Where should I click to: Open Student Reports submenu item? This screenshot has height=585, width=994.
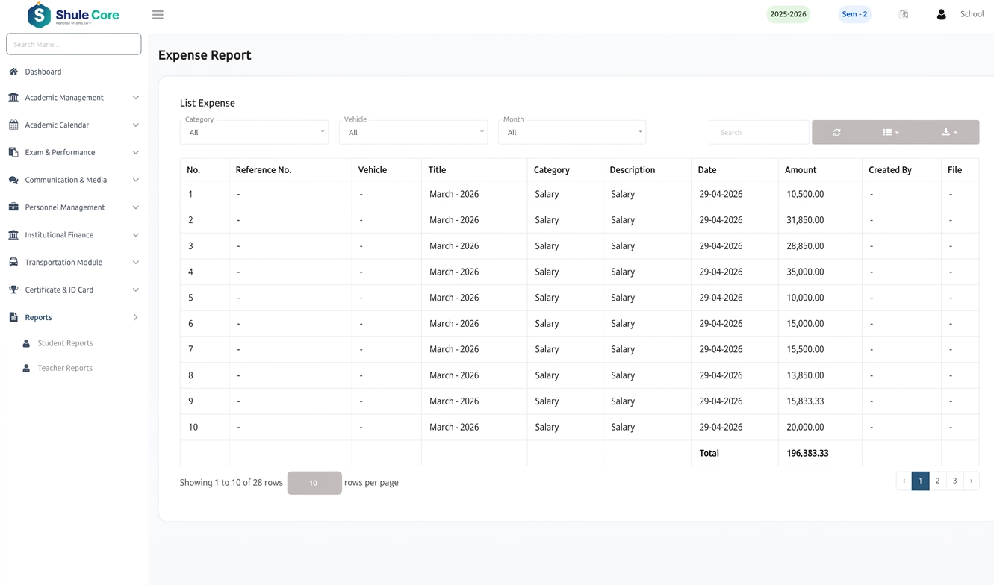click(x=65, y=343)
